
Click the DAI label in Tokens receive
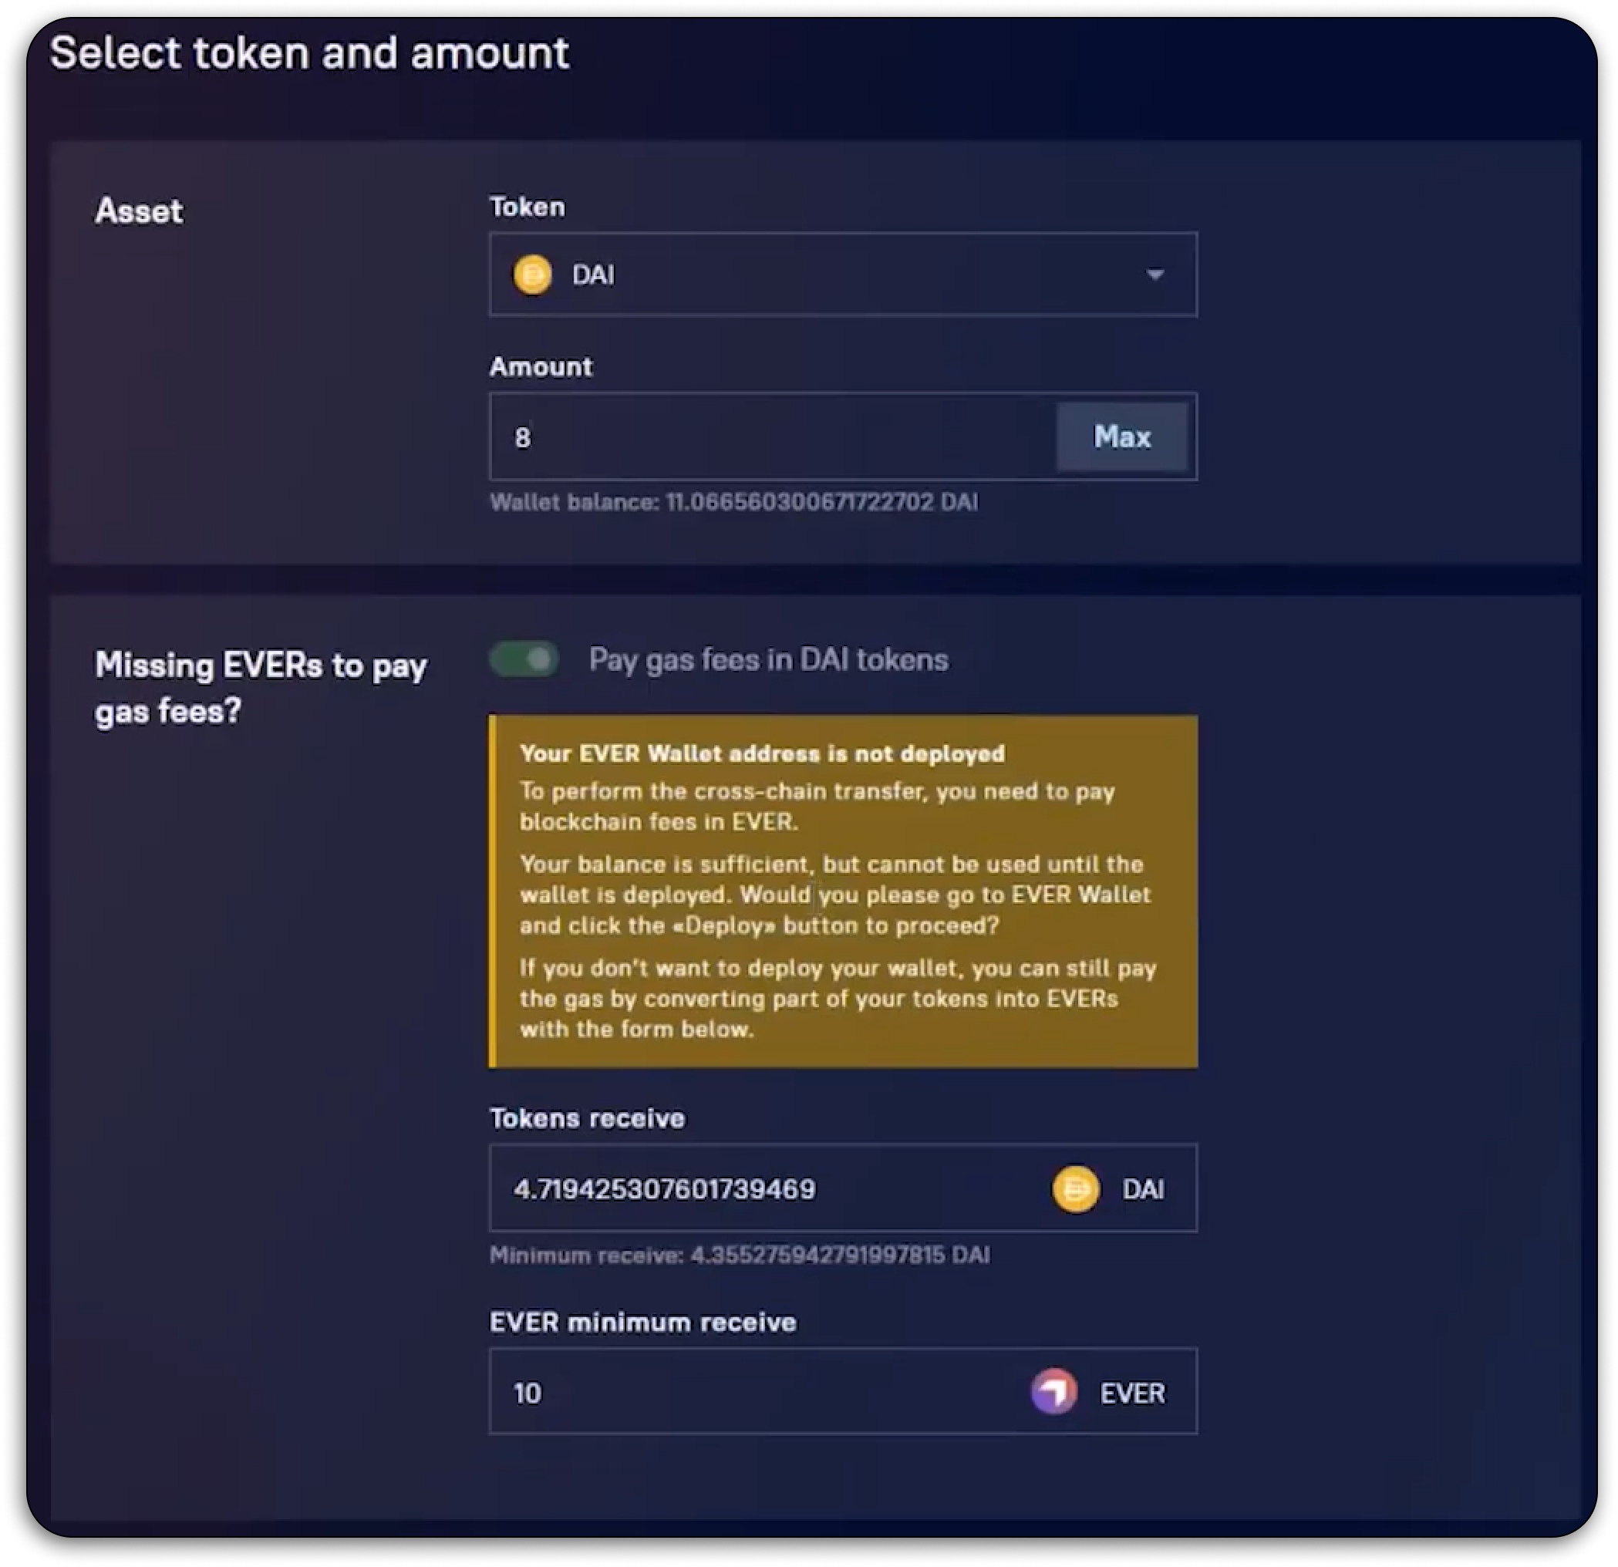point(1144,1189)
